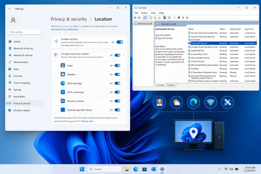261x174 pixels.
Task: Collapse Let apps access your location section
Action: [x=124, y=55]
